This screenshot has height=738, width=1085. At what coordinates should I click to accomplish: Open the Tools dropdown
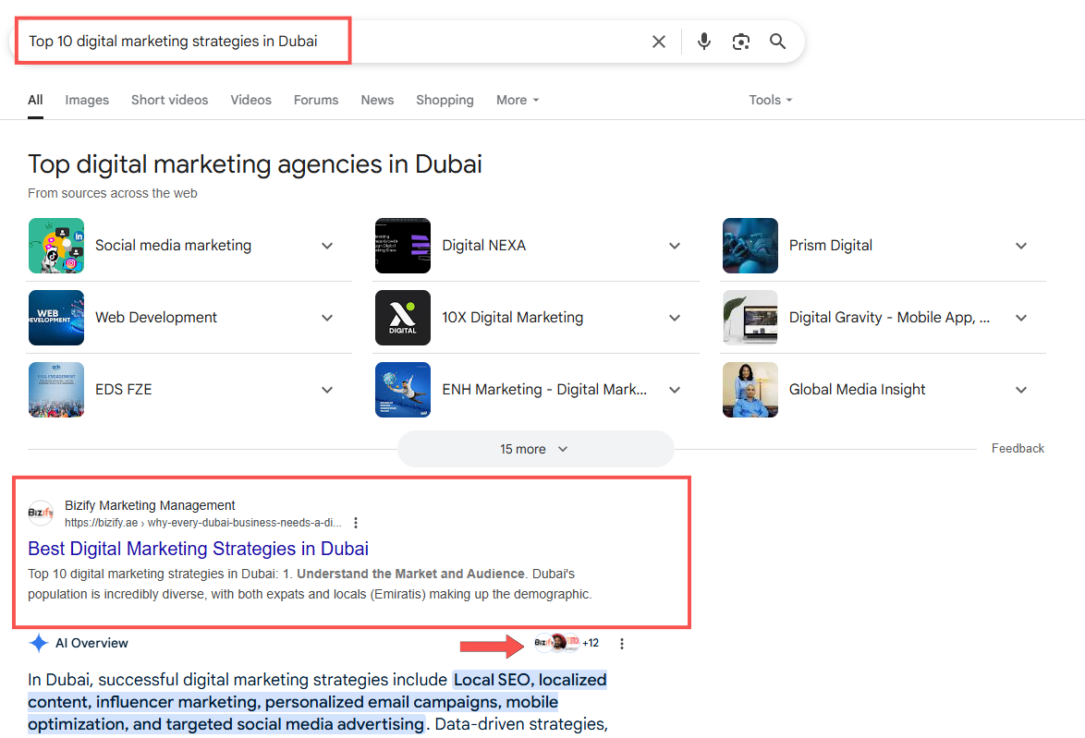point(770,101)
